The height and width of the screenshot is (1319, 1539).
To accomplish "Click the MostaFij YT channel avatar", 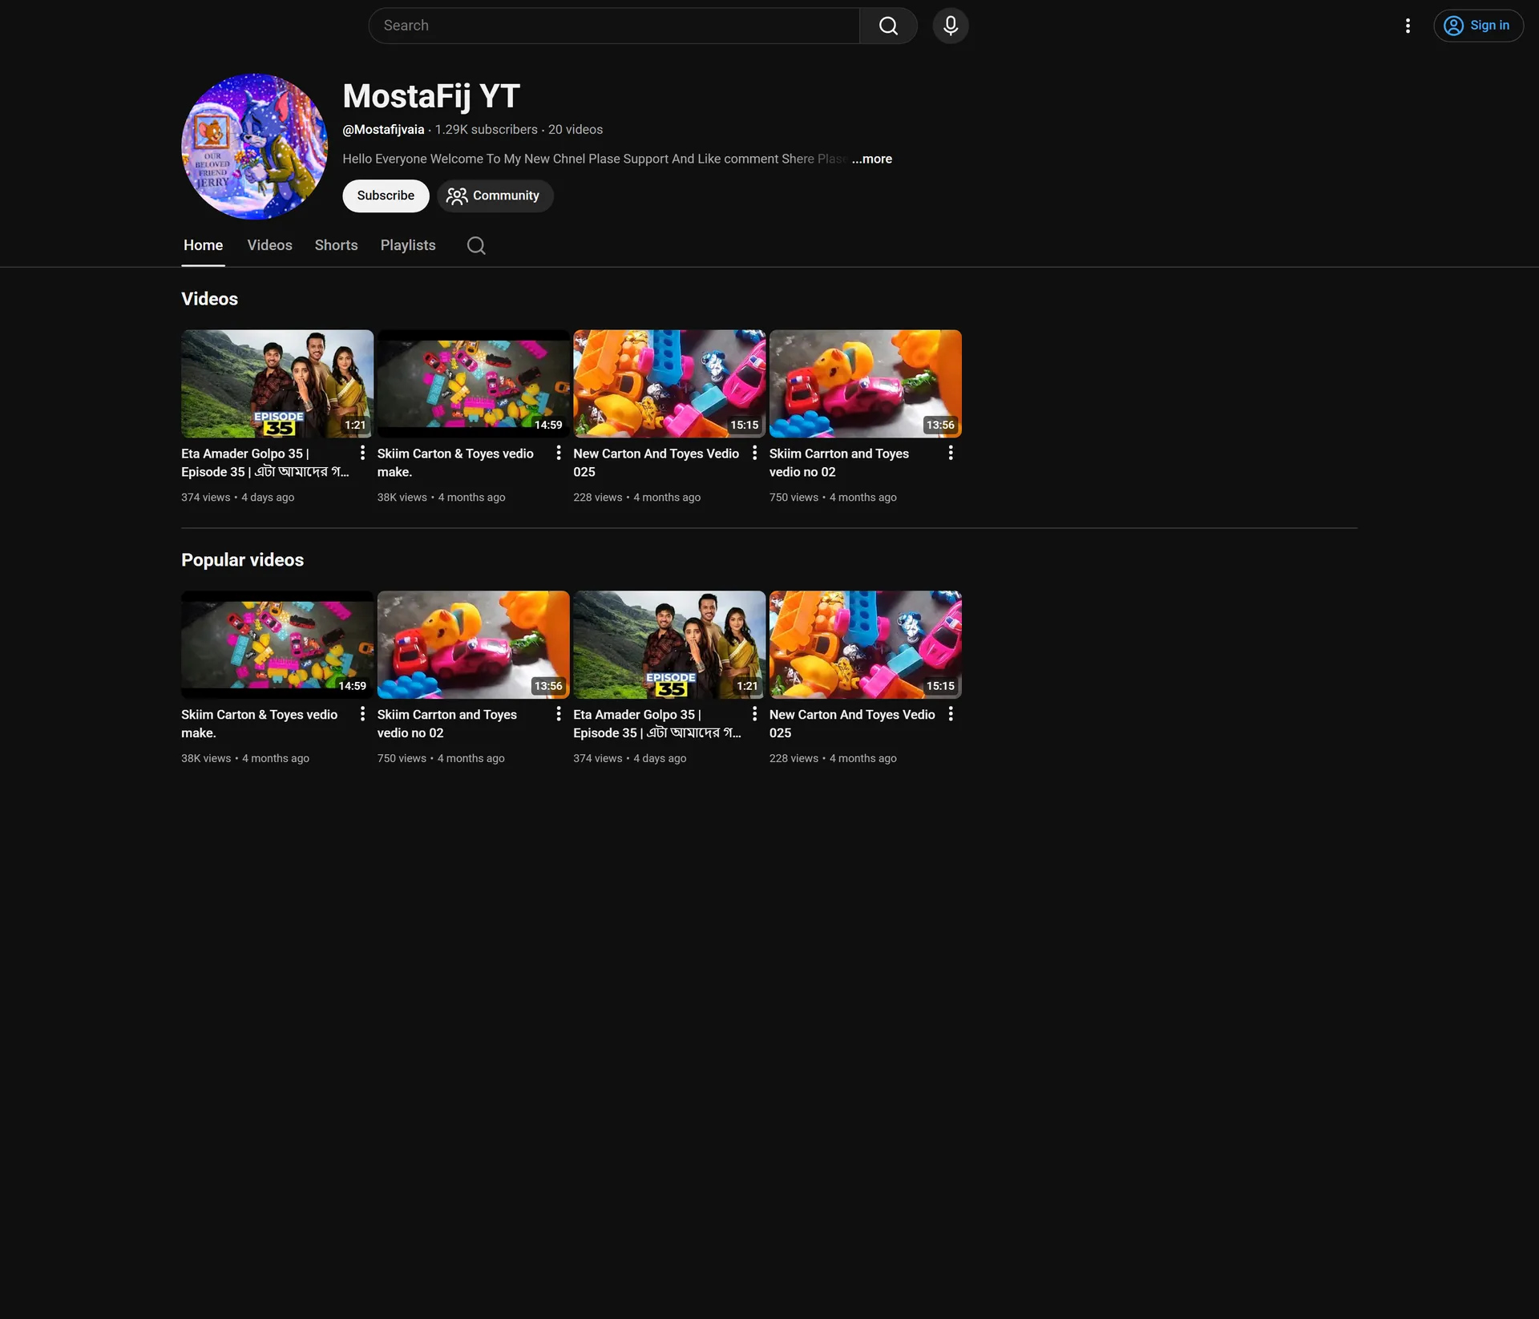I will pos(255,147).
